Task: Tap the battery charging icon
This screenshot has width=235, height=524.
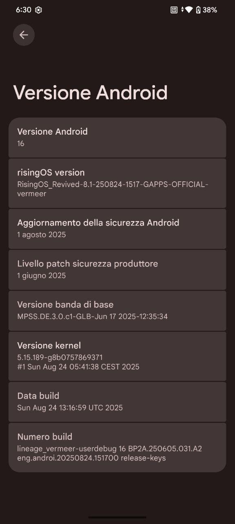Action: pos(198,10)
